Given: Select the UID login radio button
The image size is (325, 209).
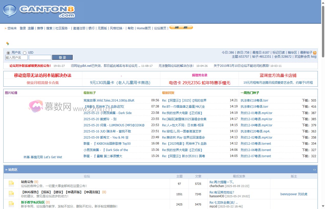Looking at the screenshot, I should pos(25,53).
